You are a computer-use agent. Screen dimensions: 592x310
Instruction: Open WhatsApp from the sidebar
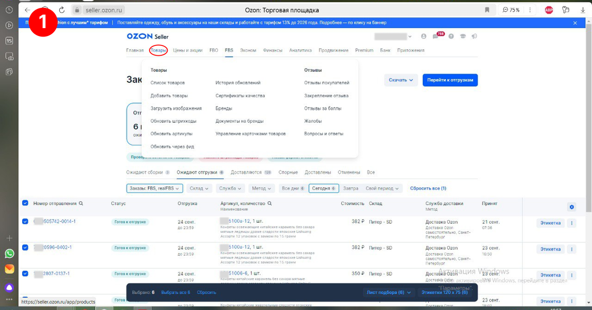click(x=9, y=253)
